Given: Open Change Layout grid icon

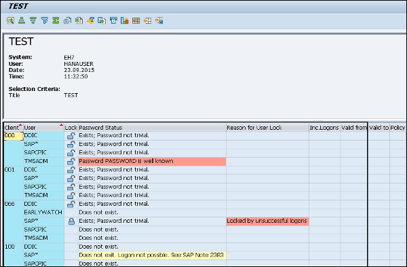Looking at the screenshot, I should click(136, 20).
